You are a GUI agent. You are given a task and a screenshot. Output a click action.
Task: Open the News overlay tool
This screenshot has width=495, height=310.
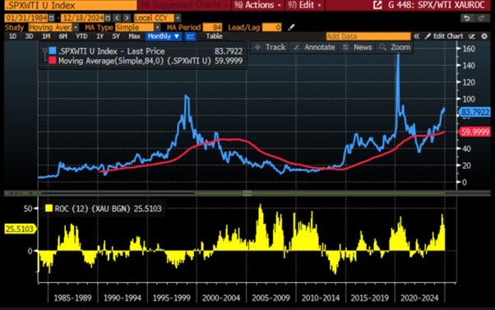click(x=358, y=48)
